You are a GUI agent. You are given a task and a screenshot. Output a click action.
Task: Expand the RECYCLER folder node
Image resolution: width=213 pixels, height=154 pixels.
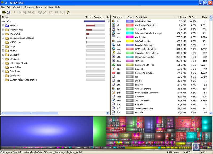click(3, 59)
